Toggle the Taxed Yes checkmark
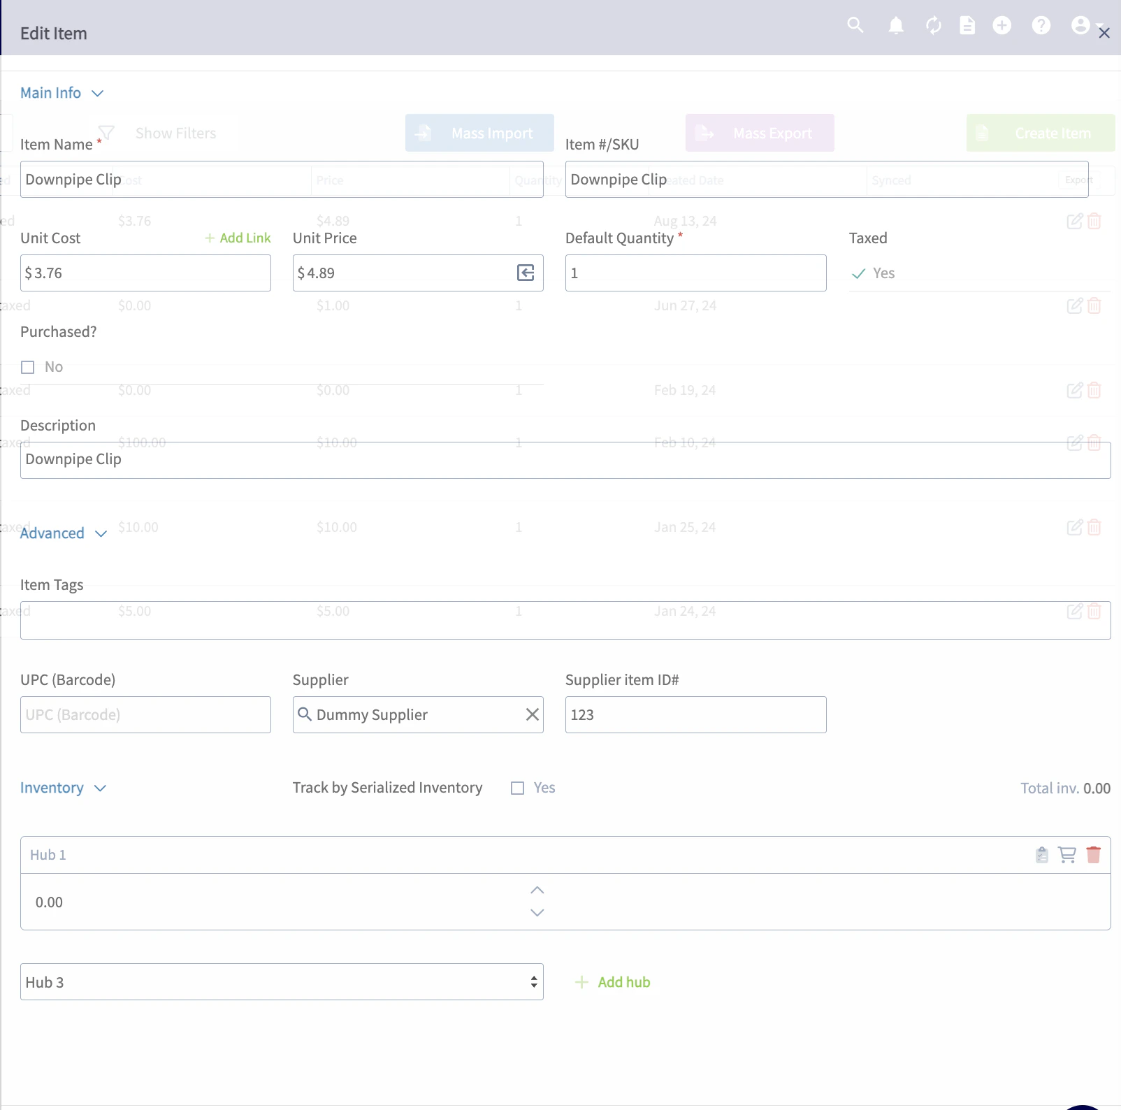The height and width of the screenshot is (1110, 1121). click(859, 273)
